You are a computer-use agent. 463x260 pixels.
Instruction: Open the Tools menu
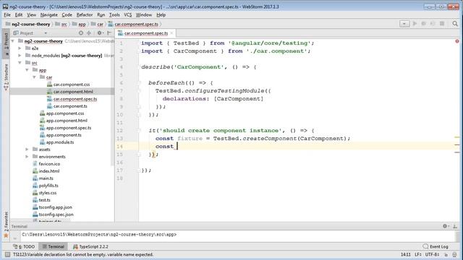[x=114, y=14]
